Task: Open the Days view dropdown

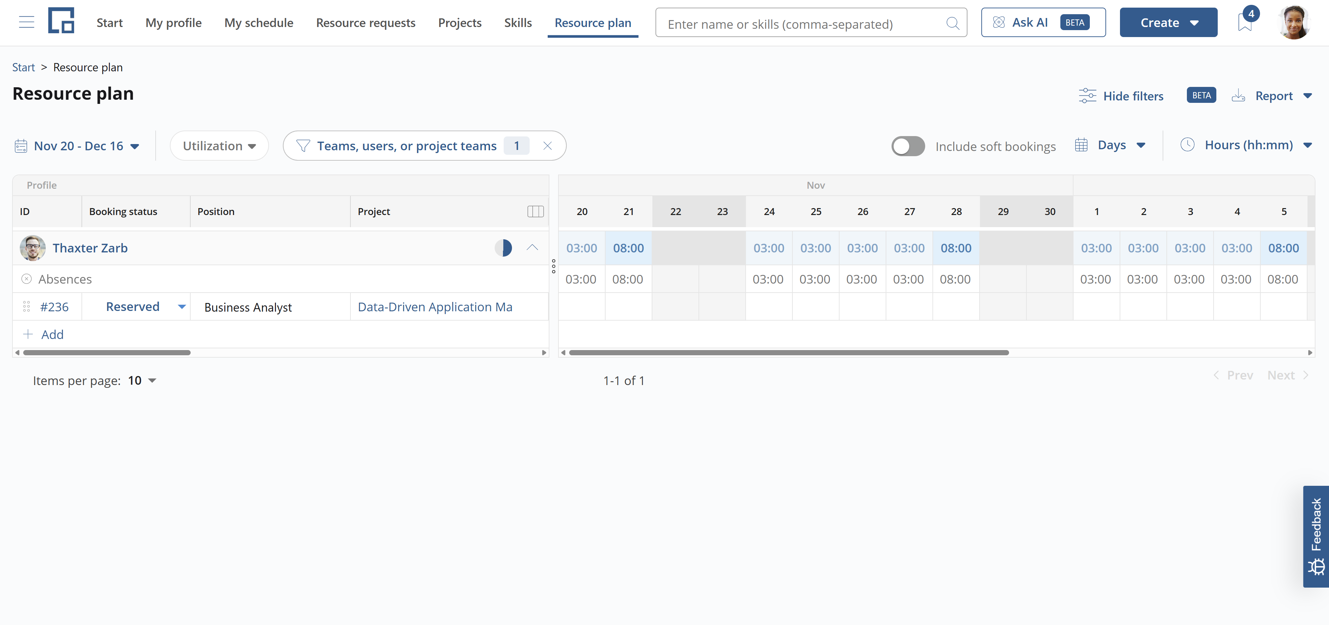Action: click(1110, 145)
